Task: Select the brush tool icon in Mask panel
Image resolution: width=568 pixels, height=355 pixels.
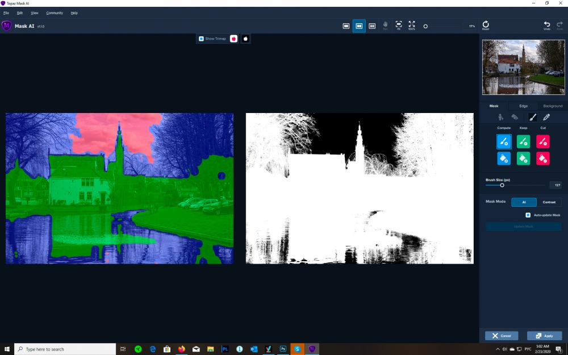Action: pos(533,117)
